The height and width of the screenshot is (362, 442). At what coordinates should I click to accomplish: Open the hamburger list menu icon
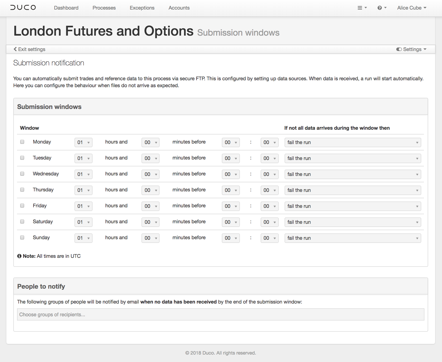pyautogui.click(x=362, y=8)
